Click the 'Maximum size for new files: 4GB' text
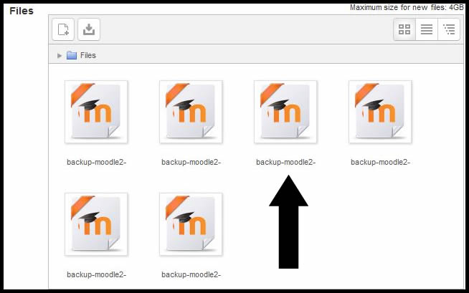Screen dimensions: 469x293 click(x=407, y=7)
